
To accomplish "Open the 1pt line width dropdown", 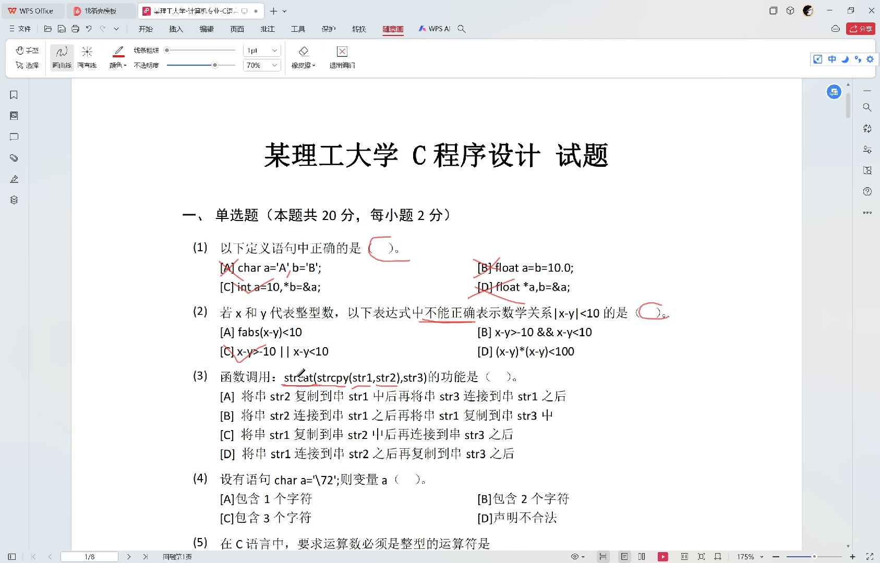I will (262, 51).
